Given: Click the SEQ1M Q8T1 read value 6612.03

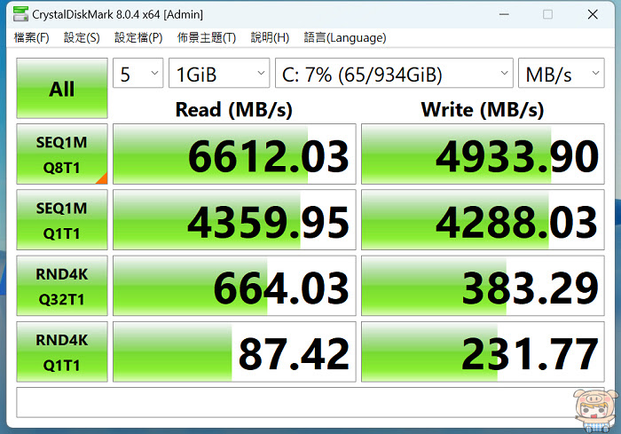Looking at the screenshot, I should click(x=234, y=154).
